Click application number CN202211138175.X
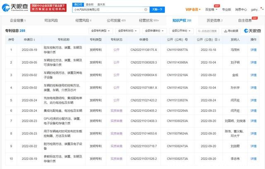This screenshot has height=169, width=265. [x=144, y=50]
